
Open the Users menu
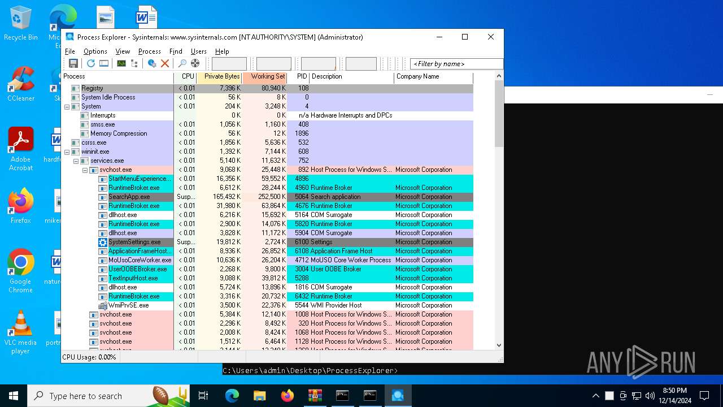[199, 51]
